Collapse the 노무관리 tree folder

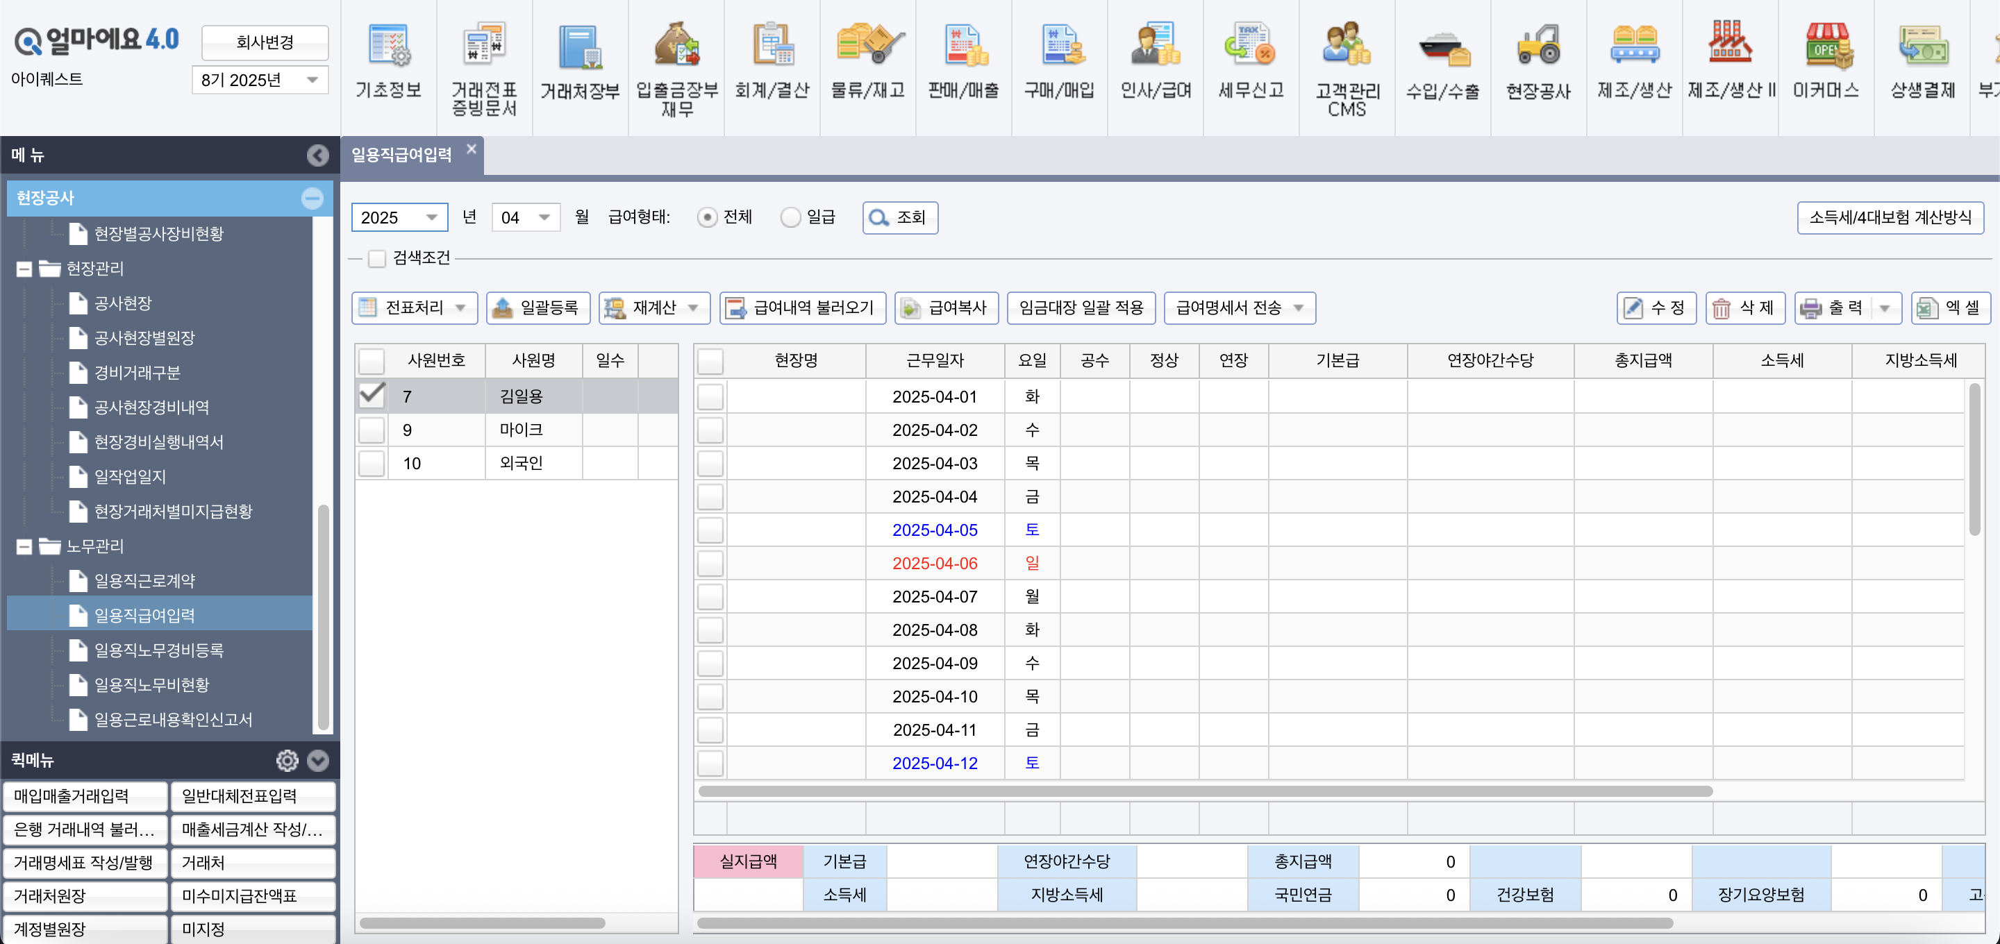(24, 546)
